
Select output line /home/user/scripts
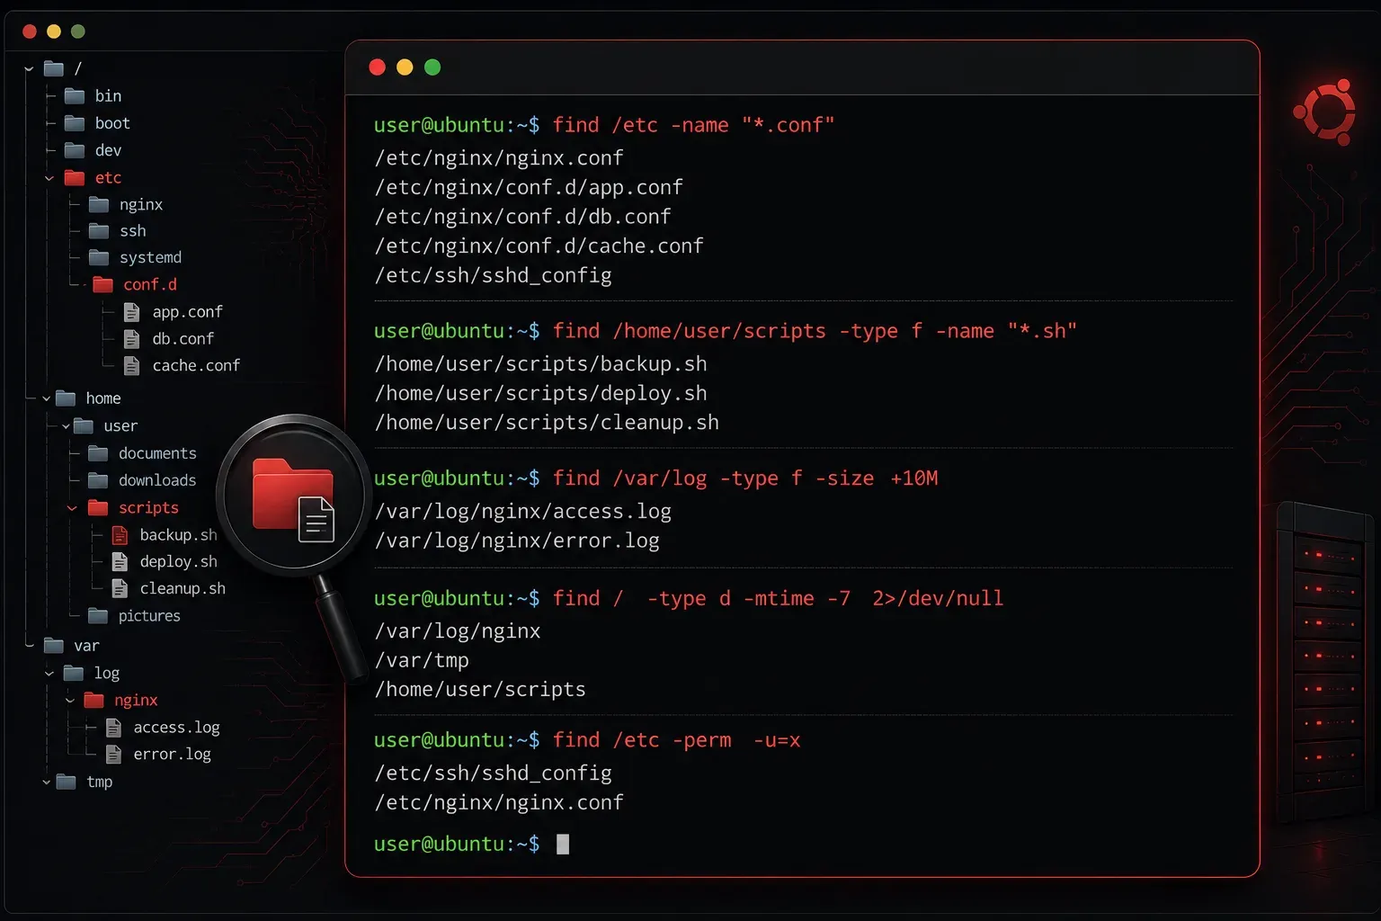479,689
